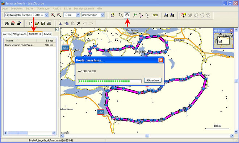Click the Paste clipboard icon

point(73,23)
